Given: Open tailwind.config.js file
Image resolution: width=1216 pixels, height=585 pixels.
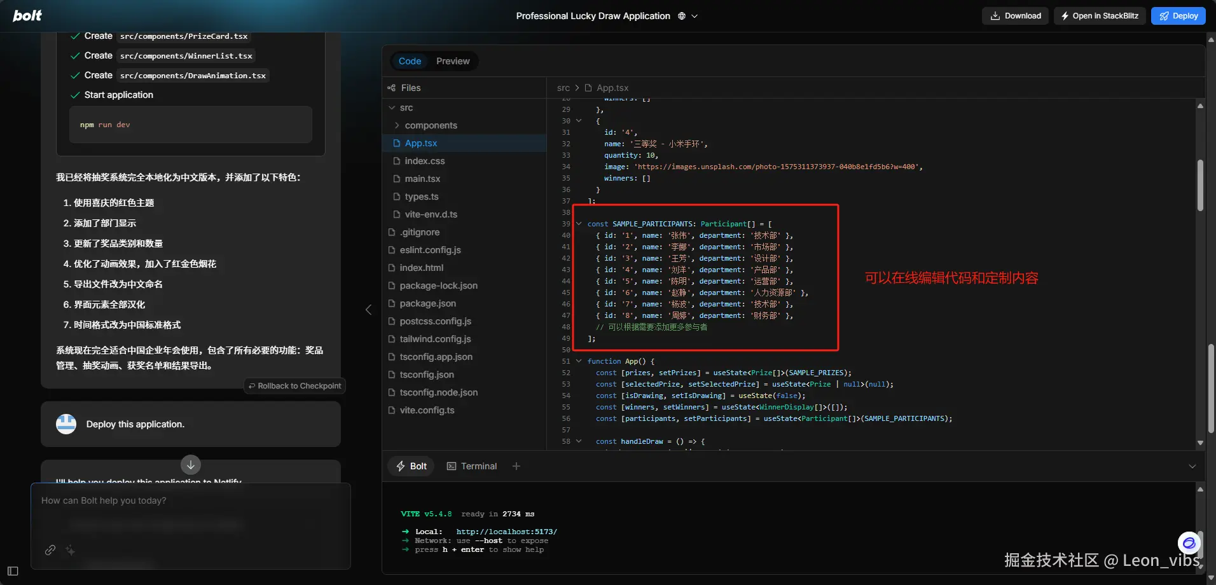Looking at the screenshot, I should (464, 339).
